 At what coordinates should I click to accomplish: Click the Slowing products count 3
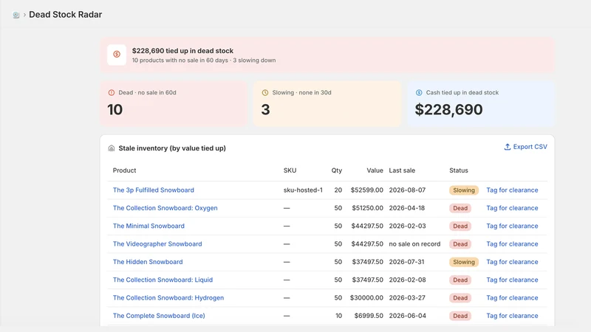(x=265, y=110)
